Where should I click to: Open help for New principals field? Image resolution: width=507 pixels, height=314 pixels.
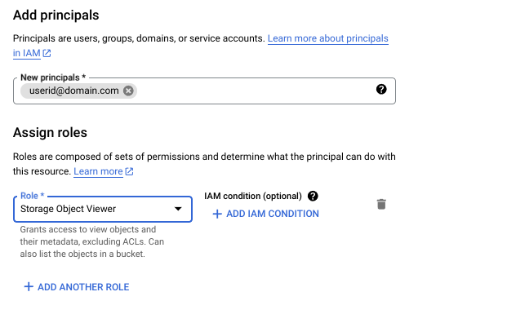pyautogui.click(x=381, y=89)
